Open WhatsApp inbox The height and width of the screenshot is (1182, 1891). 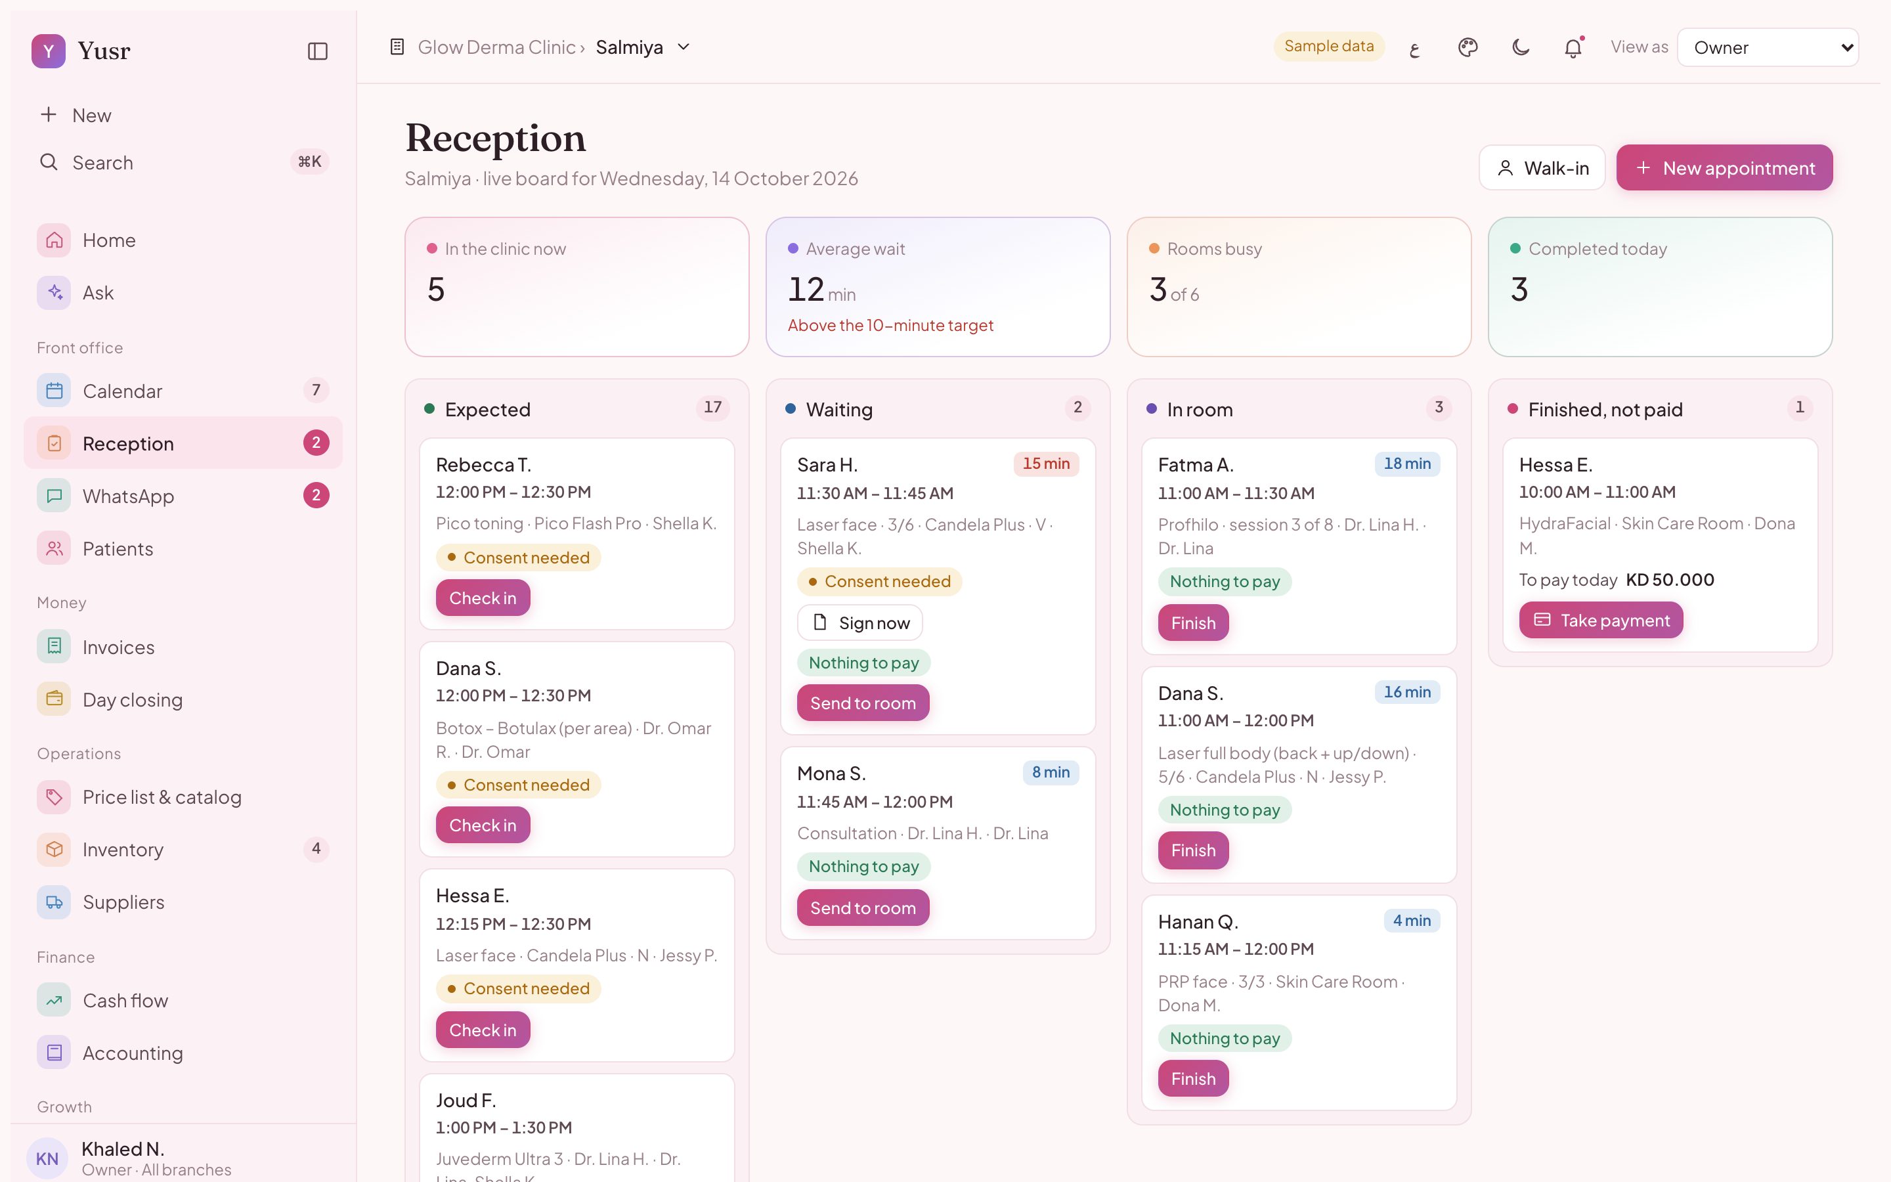coord(183,496)
